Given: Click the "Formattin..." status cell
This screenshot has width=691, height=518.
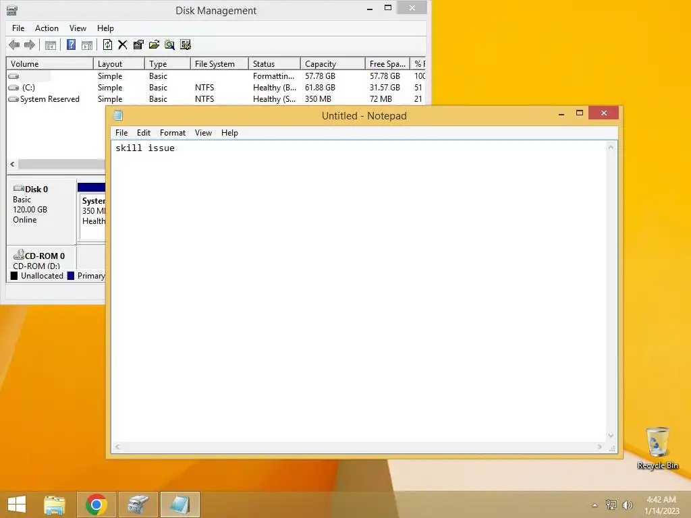Looking at the screenshot, I should click(273, 76).
